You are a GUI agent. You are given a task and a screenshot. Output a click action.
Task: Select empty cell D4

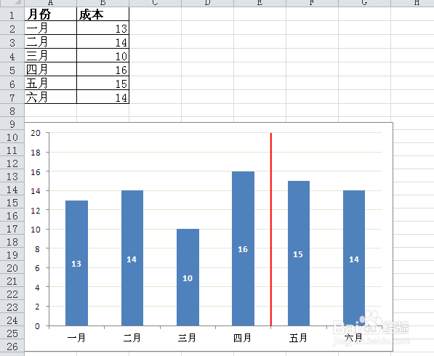click(x=207, y=56)
